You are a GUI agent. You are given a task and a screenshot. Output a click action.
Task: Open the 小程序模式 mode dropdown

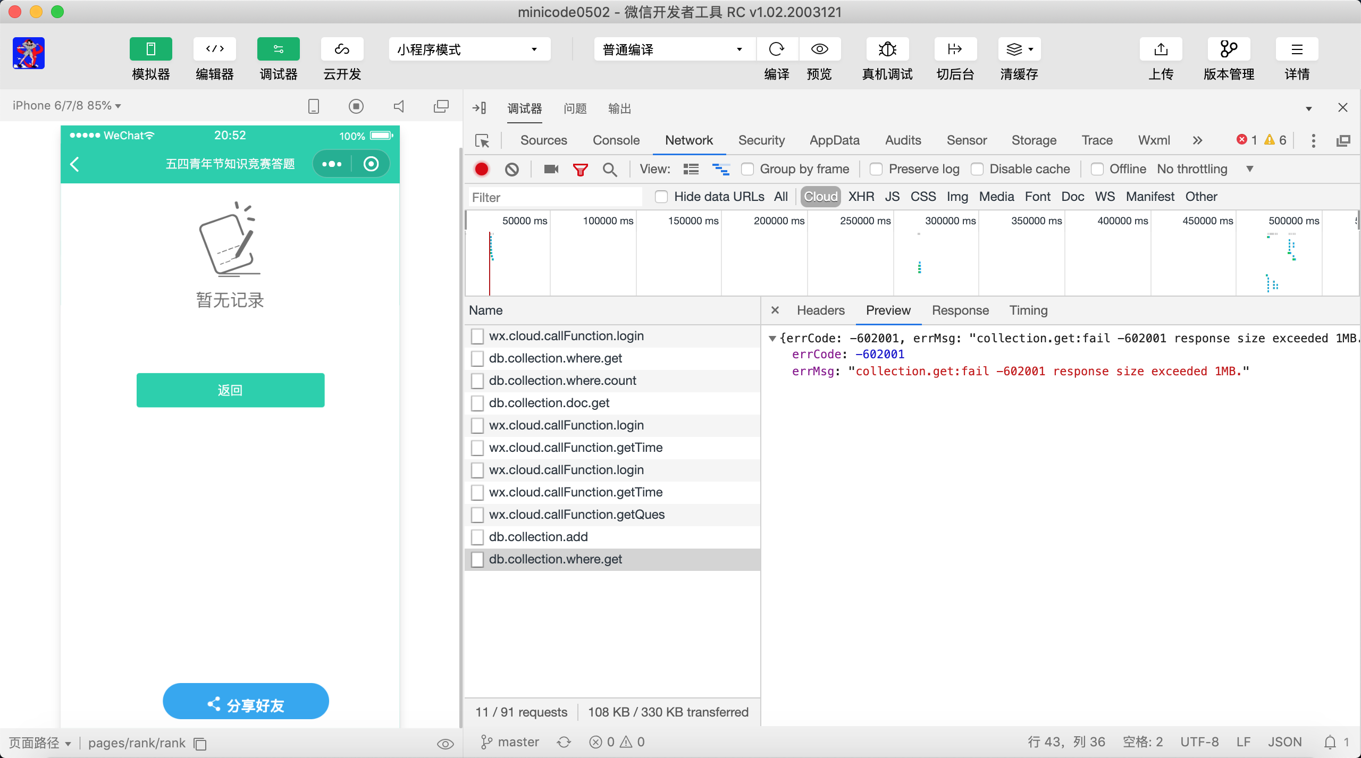click(469, 49)
